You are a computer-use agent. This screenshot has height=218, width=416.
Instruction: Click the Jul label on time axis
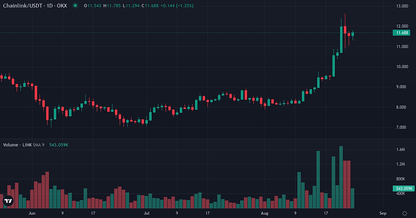click(x=146, y=213)
